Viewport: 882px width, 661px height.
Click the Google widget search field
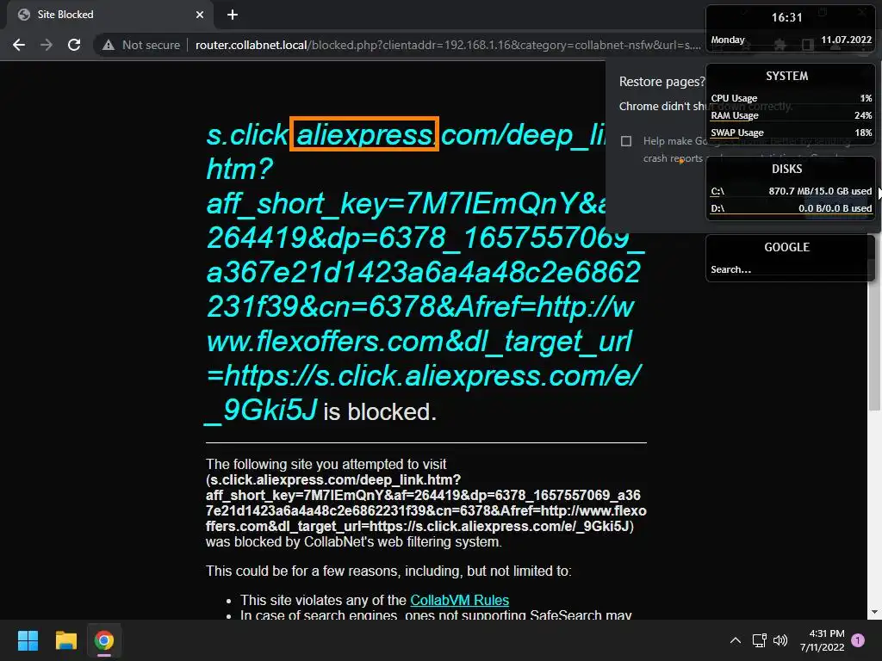tap(790, 269)
